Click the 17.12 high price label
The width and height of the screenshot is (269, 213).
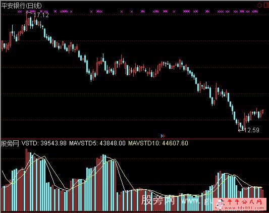coord(41,15)
